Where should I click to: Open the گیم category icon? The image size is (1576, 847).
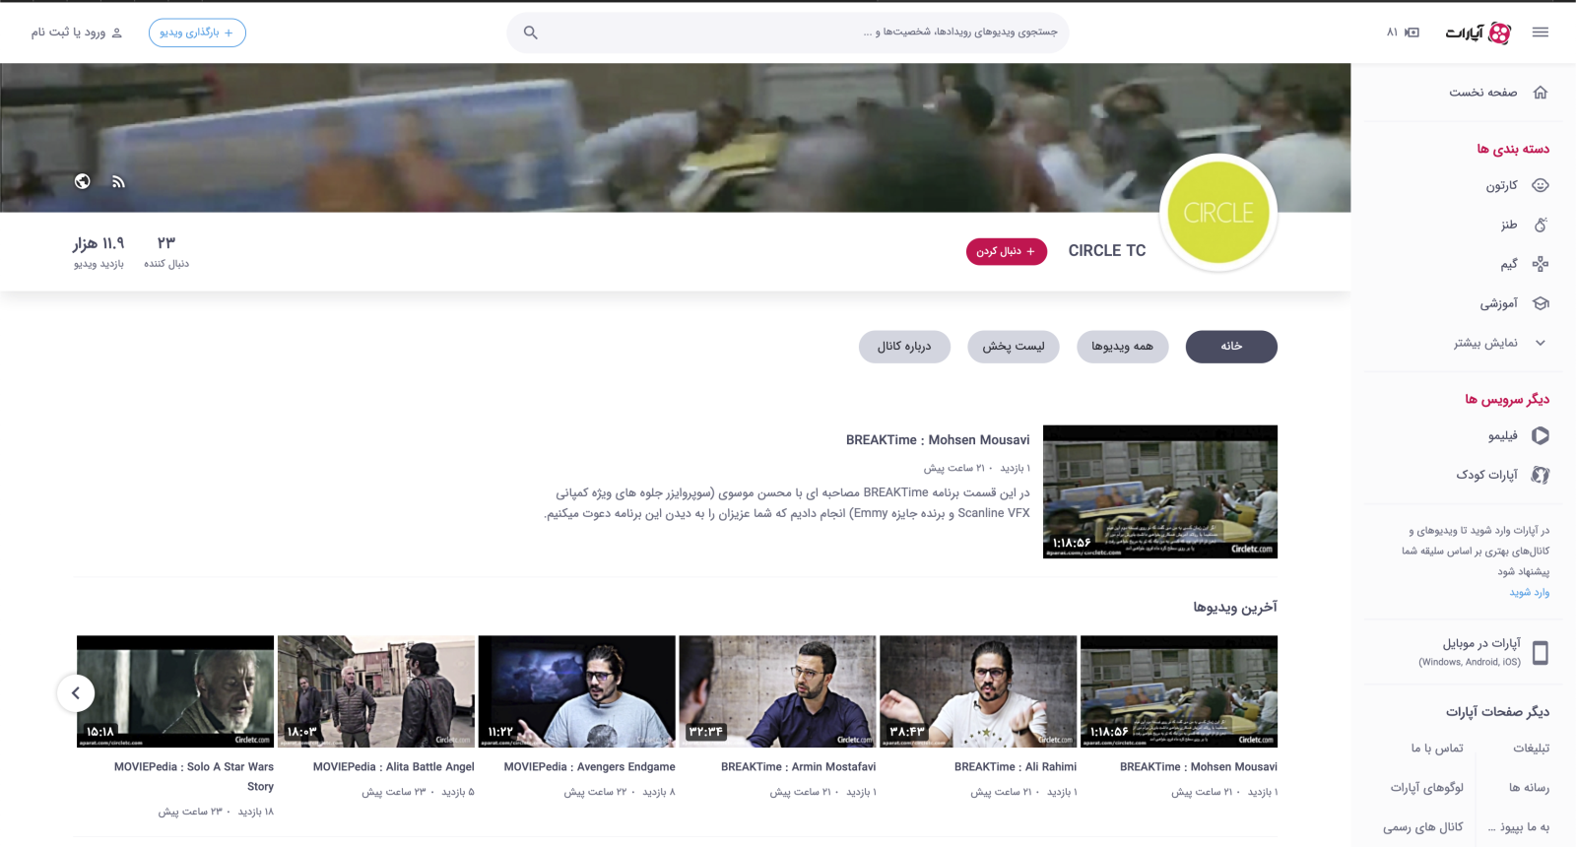click(1541, 264)
